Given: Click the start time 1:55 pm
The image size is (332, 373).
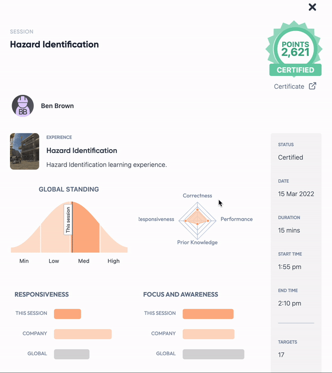Looking at the screenshot, I should [x=289, y=267].
